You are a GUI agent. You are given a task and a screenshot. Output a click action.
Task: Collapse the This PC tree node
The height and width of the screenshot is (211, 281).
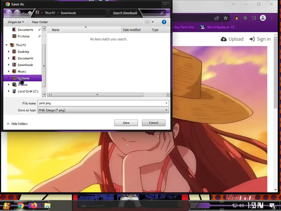(x=7, y=45)
